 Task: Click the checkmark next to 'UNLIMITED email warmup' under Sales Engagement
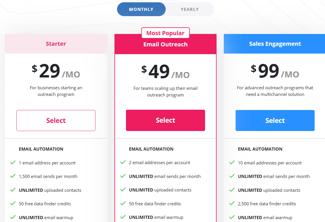tap(232, 218)
